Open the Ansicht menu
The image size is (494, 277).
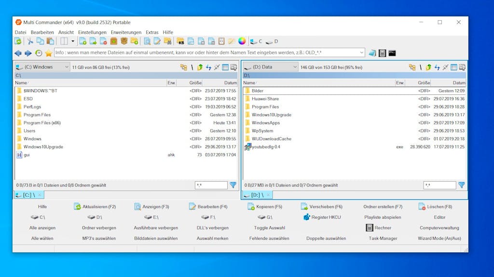[x=66, y=32]
